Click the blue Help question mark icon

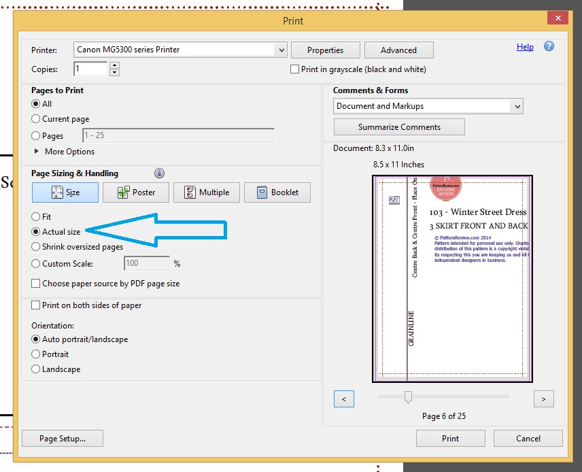(549, 46)
